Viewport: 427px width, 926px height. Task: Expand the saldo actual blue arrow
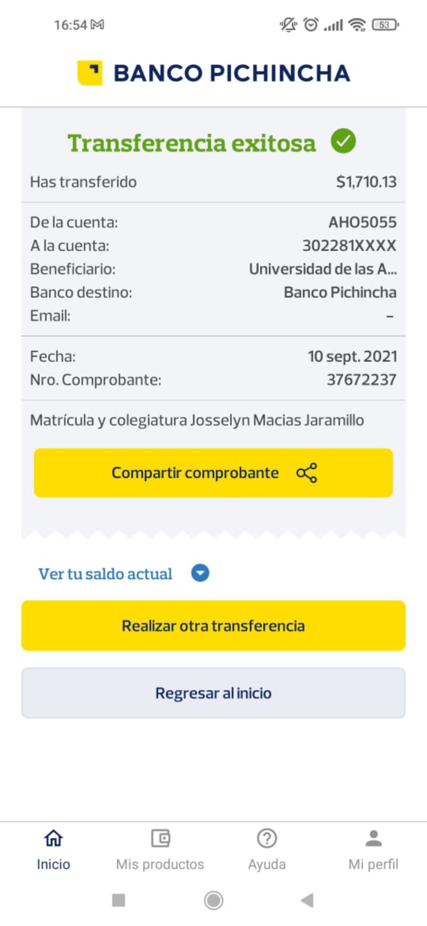pyautogui.click(x=200, y=573)
